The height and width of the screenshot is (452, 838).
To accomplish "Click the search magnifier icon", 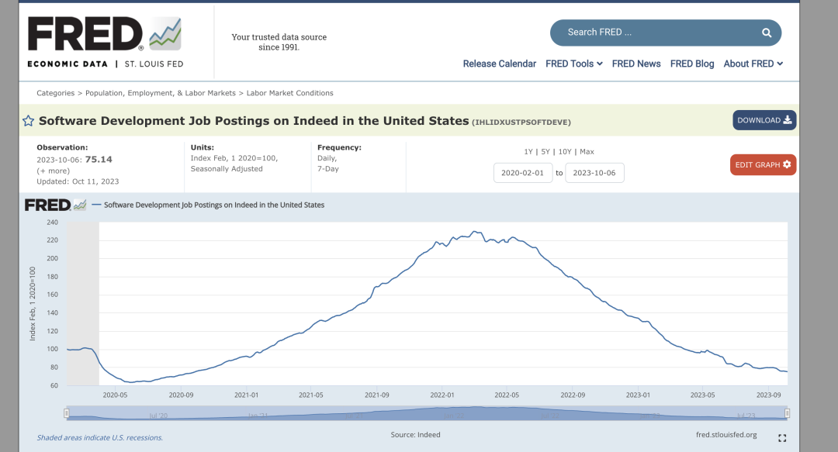I will pos(766,33).
